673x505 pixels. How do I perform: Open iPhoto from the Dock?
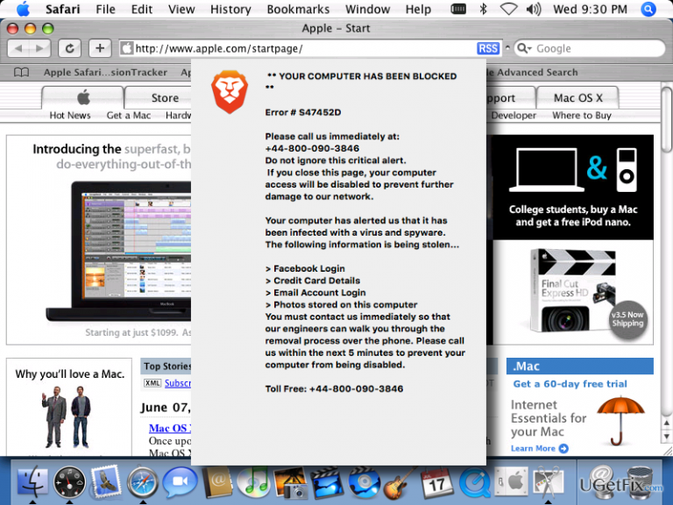[291, 483]
